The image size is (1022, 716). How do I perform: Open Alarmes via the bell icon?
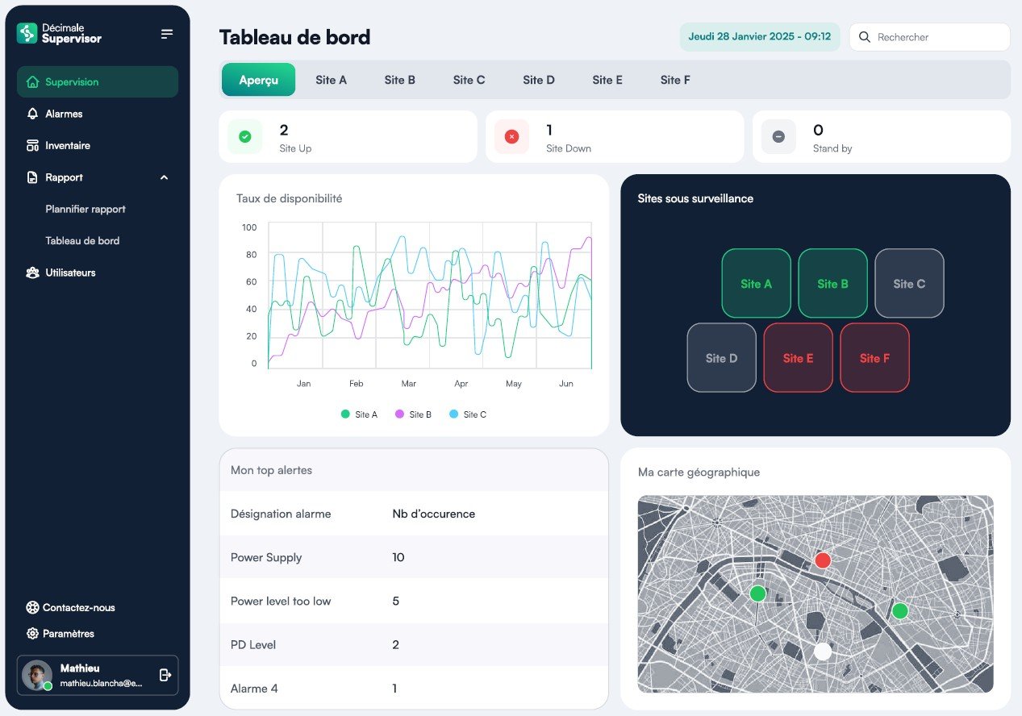click(32, 114)
